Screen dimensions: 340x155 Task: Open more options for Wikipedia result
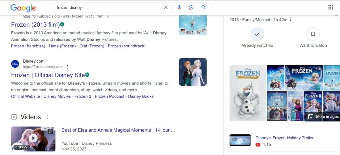tap(108, 16)
